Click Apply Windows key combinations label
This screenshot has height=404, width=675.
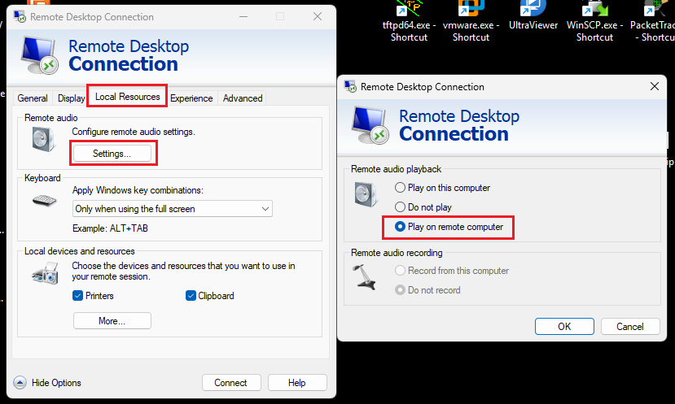click(x=138, y=190)
